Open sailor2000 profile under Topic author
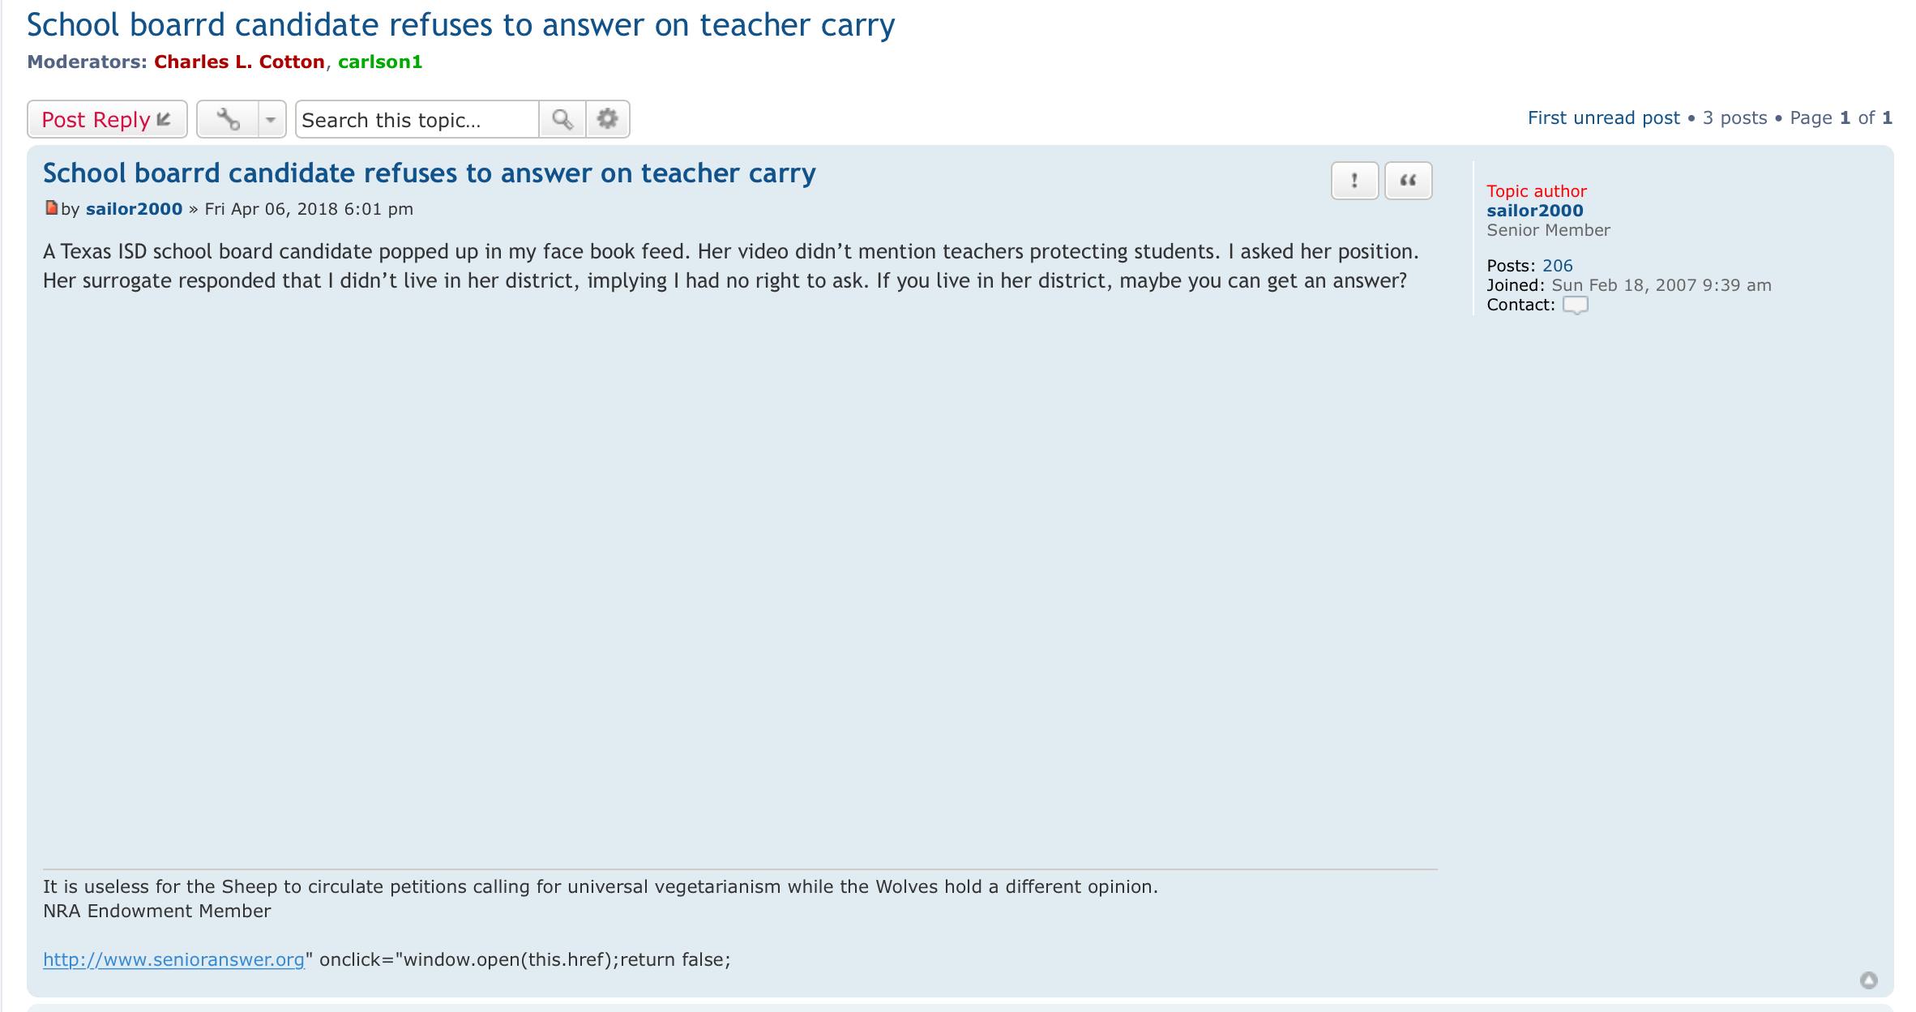The height and width of the screenshot is (1012, 1916). click(1534, 211)
